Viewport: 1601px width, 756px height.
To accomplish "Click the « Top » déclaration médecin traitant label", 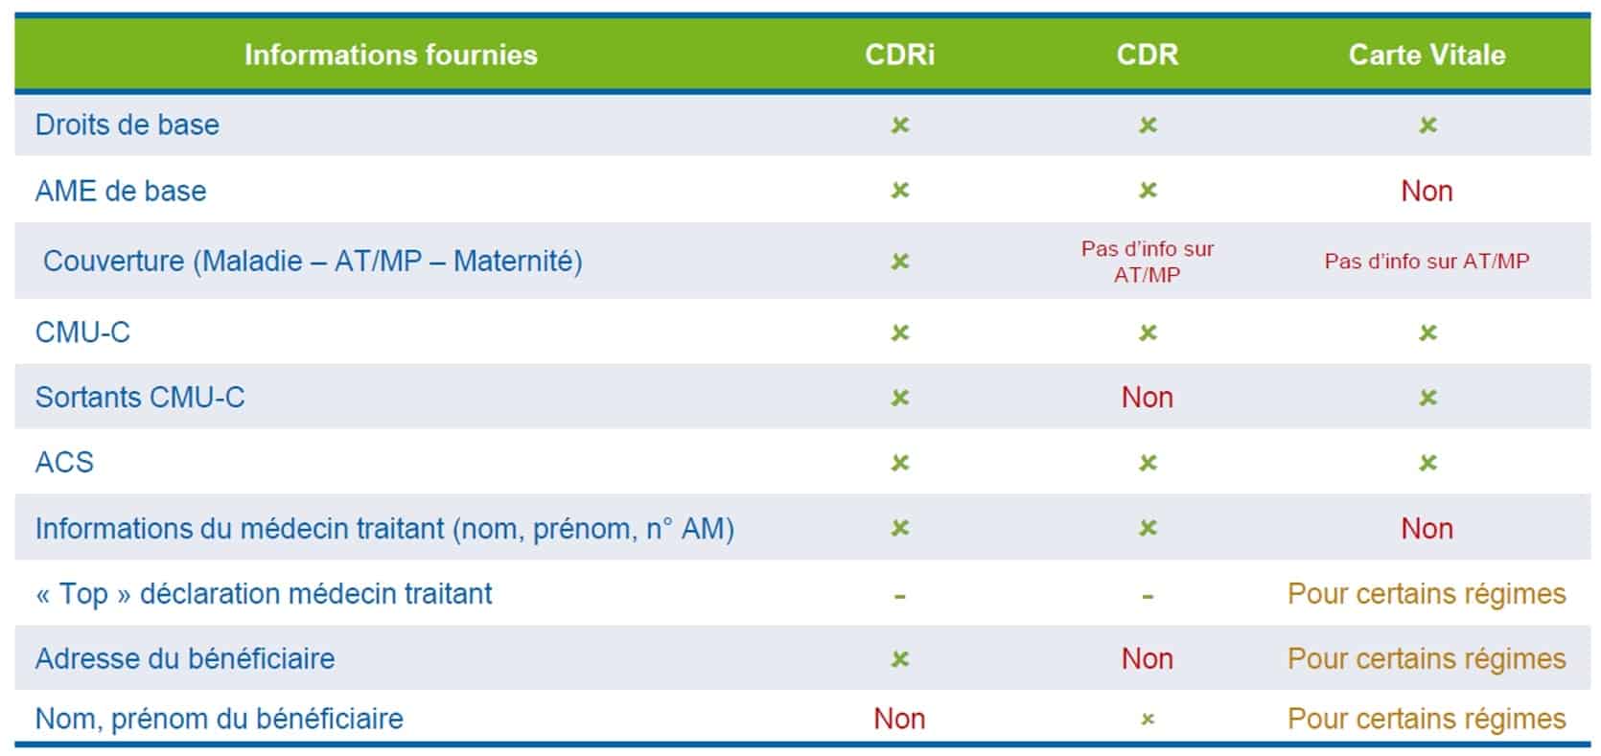I will (264, 594).
